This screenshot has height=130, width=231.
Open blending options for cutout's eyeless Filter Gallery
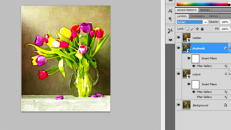pyautogui.click(x=226, y=97)
